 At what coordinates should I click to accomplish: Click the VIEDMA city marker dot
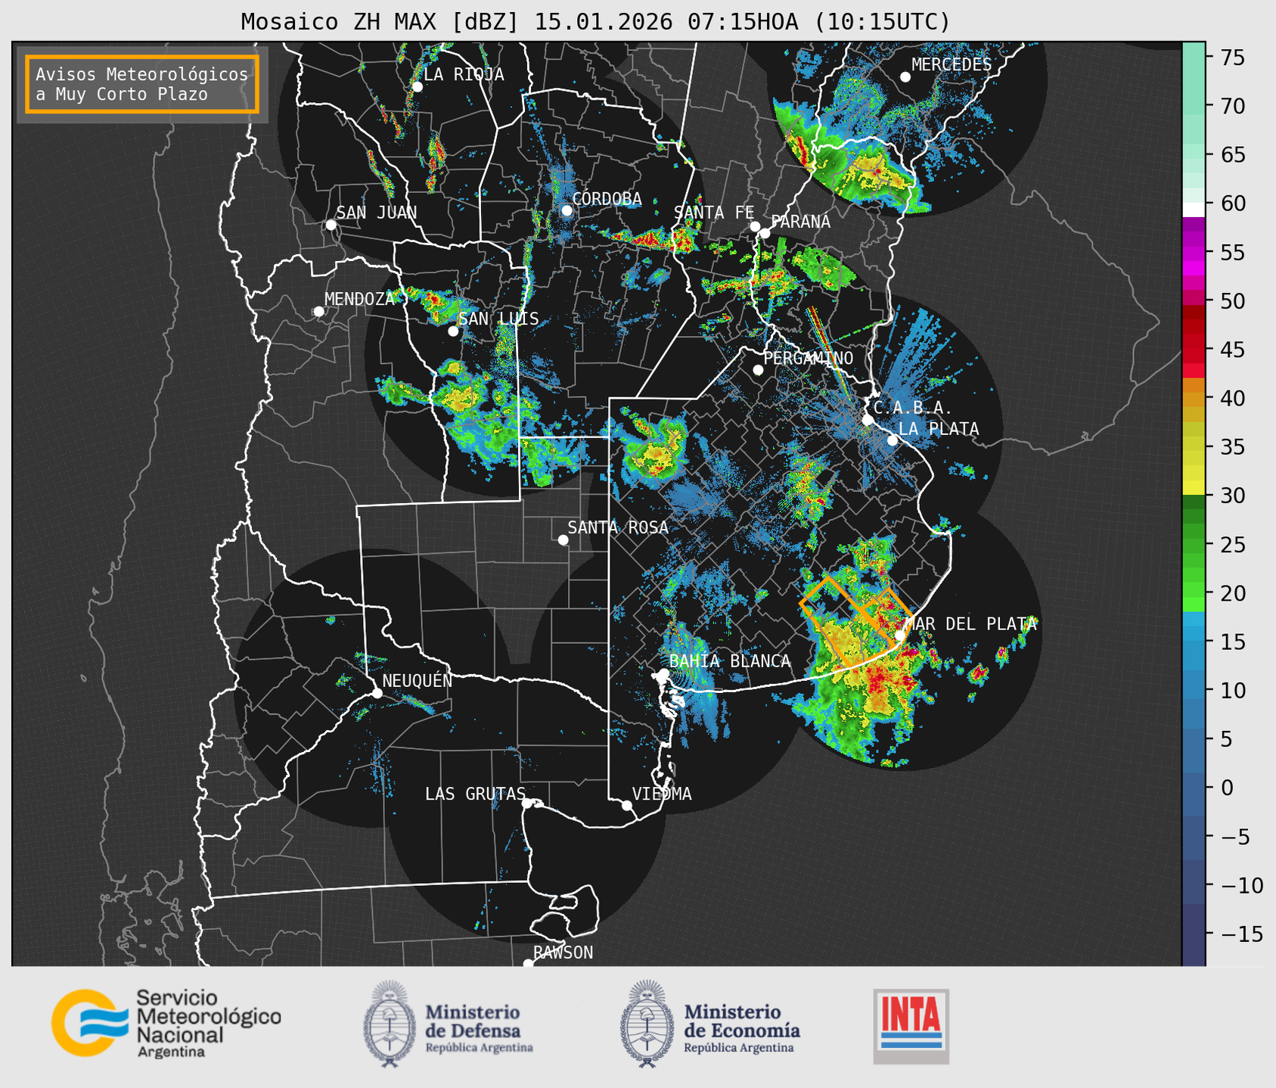click(x=626, y=805)
